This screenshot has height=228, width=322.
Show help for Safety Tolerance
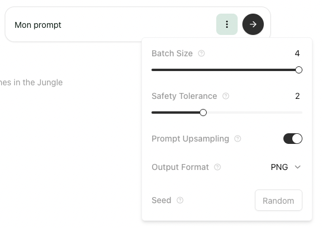coord(226,96)
